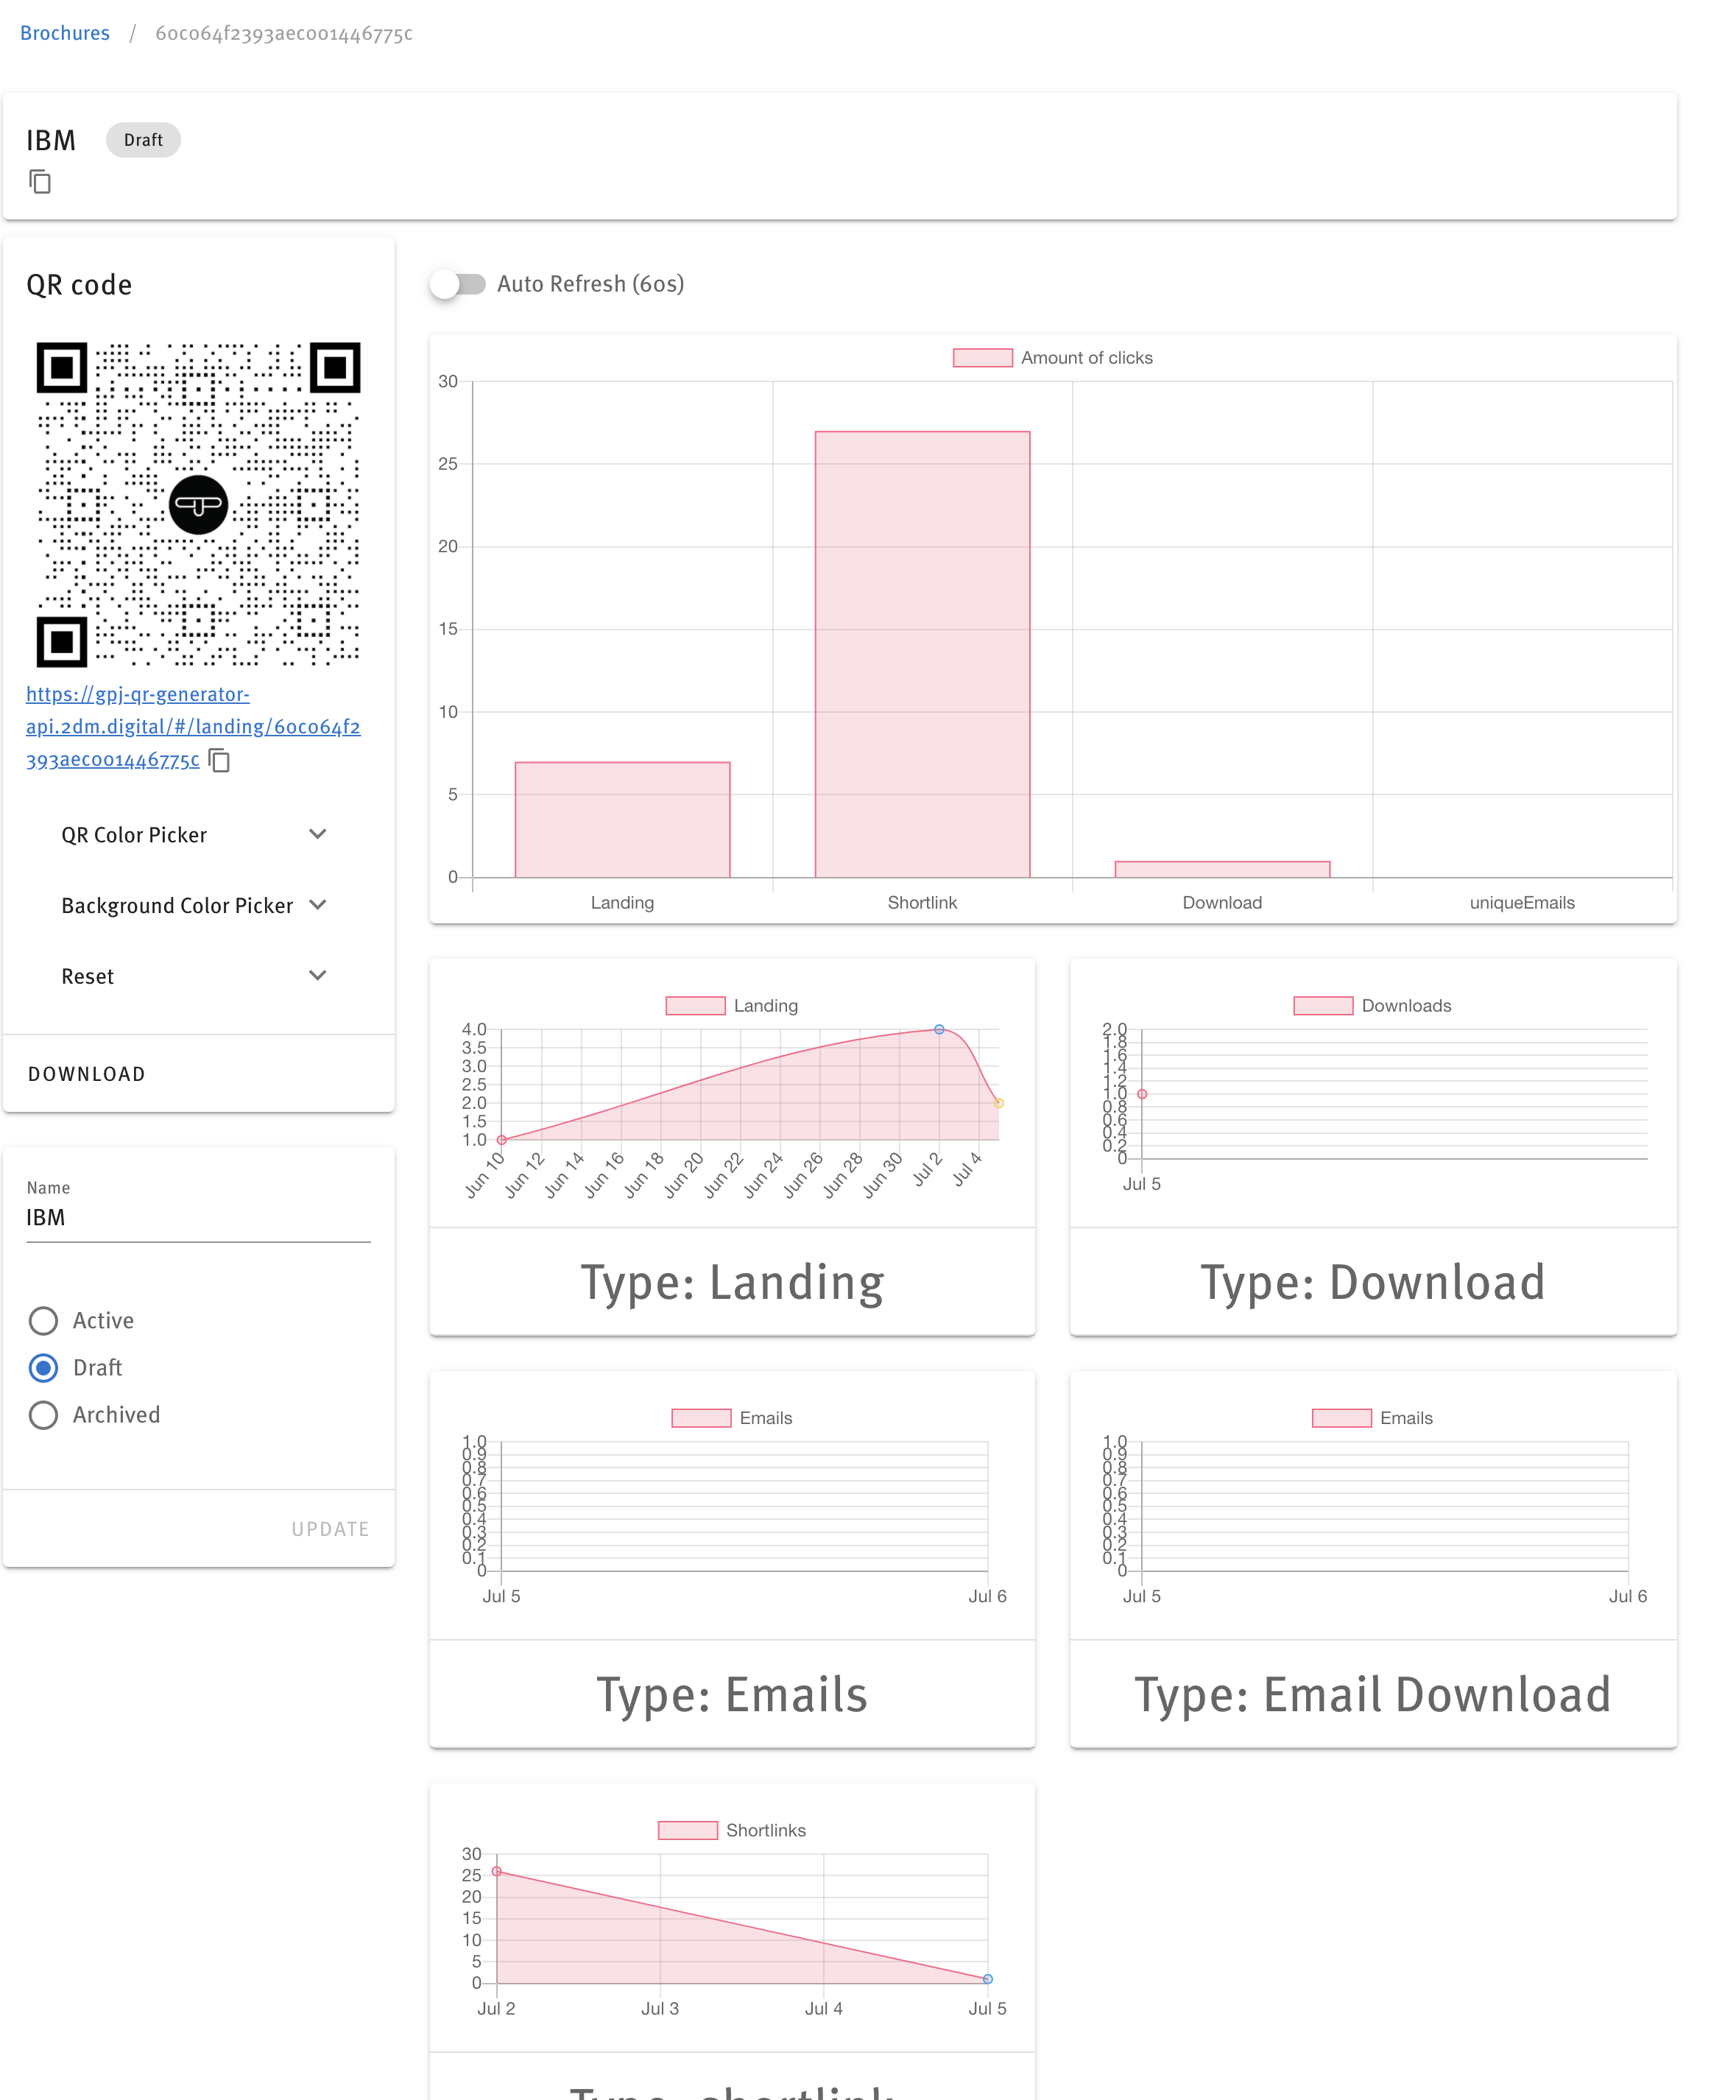Click the Shortlink bar in chart

click(922, 654)
